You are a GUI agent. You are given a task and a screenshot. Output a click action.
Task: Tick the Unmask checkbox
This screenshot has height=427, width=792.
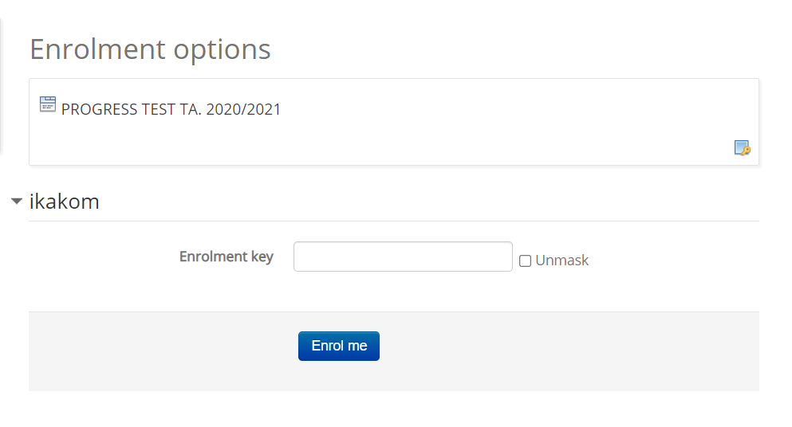click(x=525, y=261)
